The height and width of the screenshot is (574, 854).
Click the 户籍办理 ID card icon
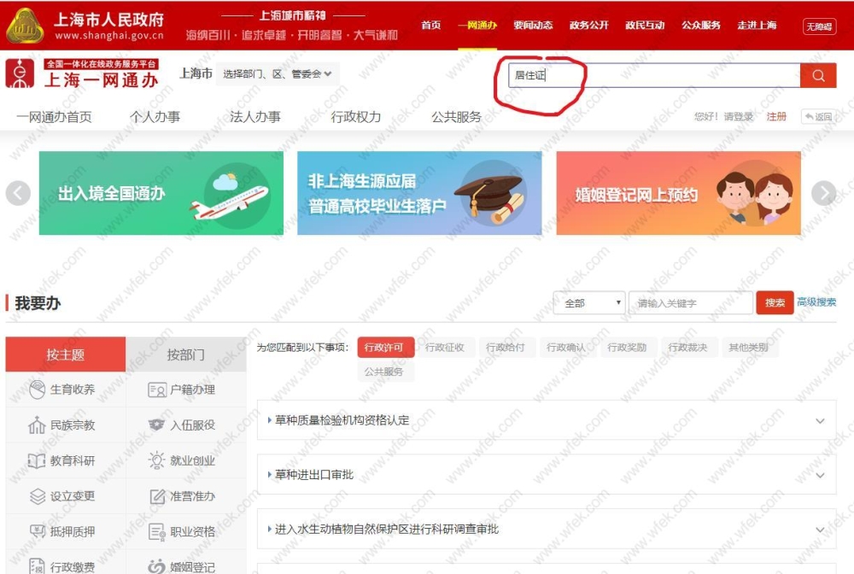point(157,390)
